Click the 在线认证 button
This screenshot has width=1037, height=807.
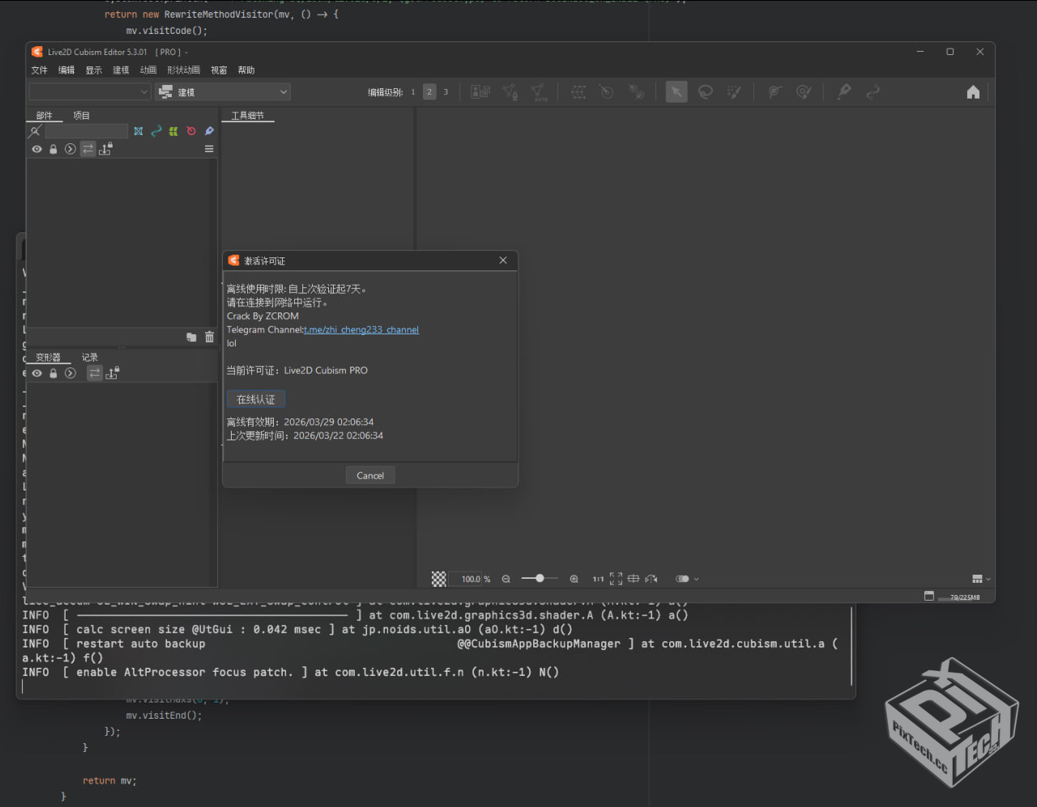[255, 399]
